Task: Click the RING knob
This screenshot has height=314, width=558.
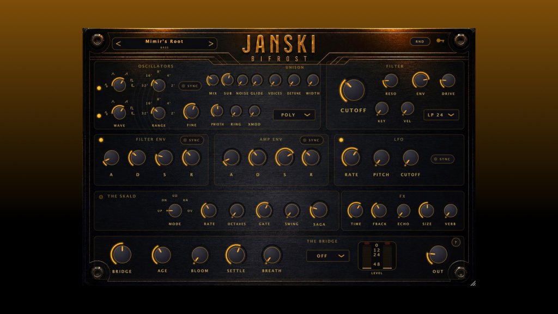Action: (x=236, y=111)
